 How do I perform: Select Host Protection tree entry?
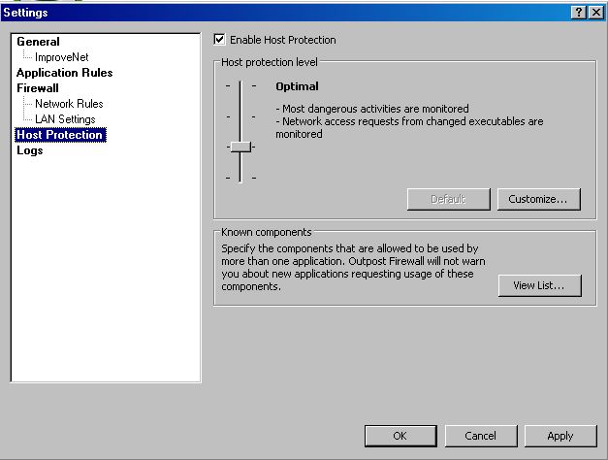(x=60, y=135)
